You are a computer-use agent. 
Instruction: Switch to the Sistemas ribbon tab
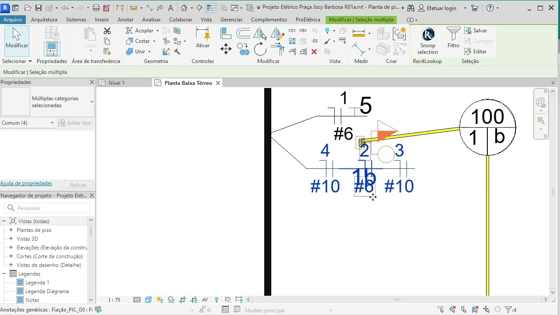point(76,20)
